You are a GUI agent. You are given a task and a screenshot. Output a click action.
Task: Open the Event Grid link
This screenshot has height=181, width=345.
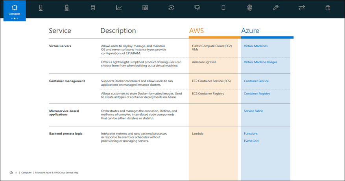[251, 141]
